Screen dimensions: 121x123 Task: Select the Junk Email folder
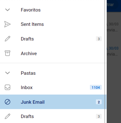coord(53,102)
